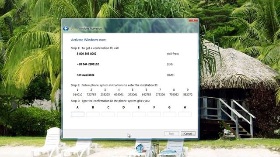Viewport: 280px width, 157px height.
Task: Close the Windows Activation dialog
Action: click(193, 20)
